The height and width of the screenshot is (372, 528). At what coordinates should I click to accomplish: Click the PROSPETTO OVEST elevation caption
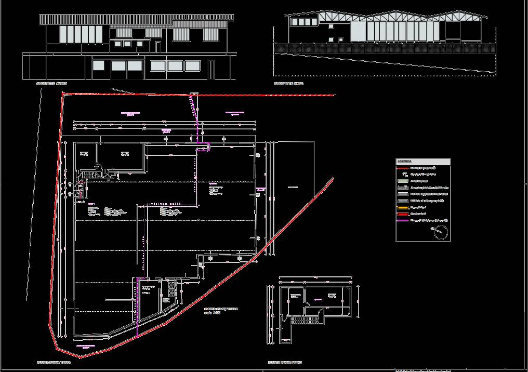52,84
